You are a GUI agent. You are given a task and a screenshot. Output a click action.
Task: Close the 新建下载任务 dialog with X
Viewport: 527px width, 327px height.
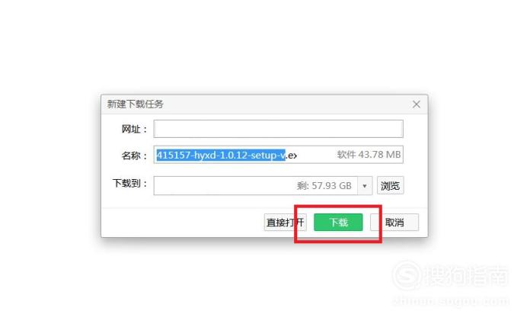(x=416, y=104)
